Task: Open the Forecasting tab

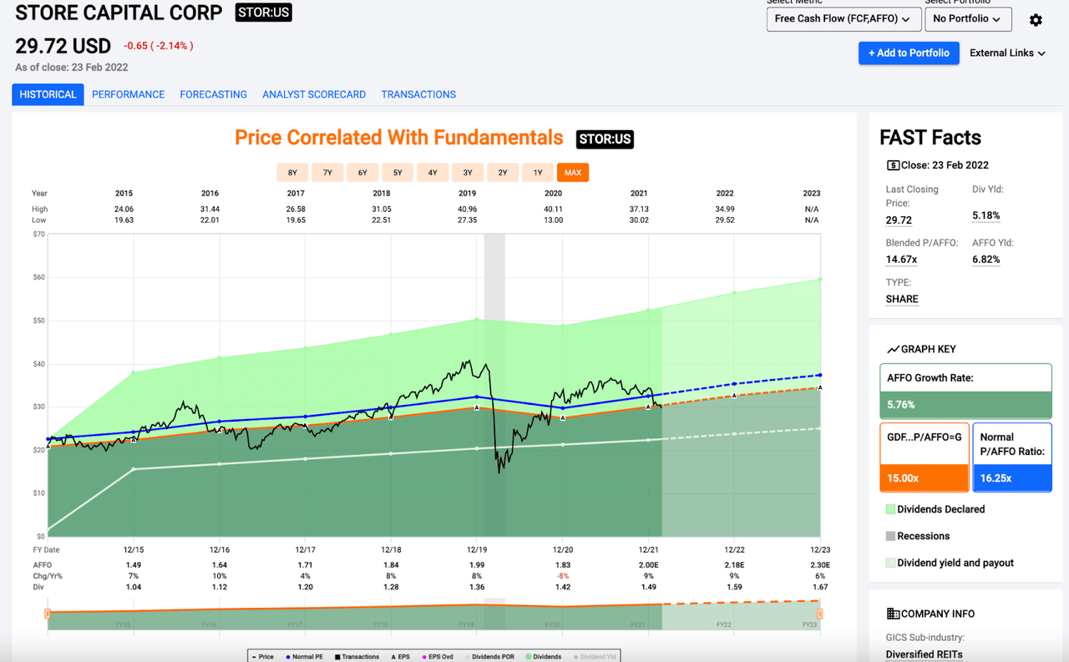Action: click(213, 94)
